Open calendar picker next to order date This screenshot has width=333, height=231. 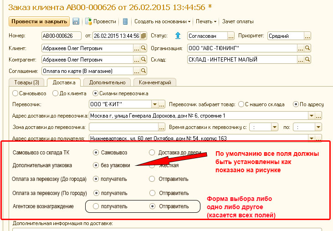tap(143, 36)
